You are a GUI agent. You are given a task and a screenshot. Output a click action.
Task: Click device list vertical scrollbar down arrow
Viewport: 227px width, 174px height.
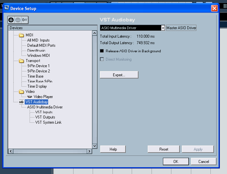coord(95,146)
